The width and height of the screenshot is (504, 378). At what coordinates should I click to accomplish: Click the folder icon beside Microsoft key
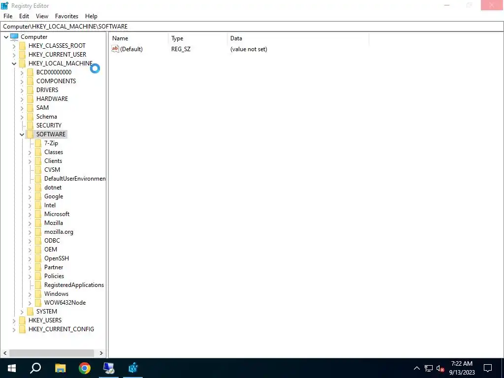(38, 214)
